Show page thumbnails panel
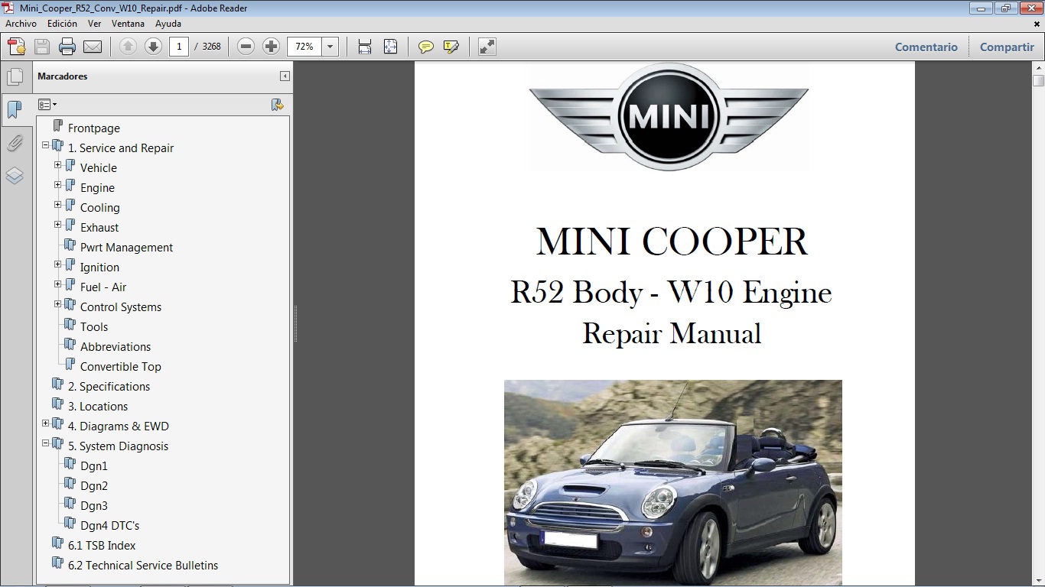The width and height of the screenshot is (1045, 587). coord(16,76)
